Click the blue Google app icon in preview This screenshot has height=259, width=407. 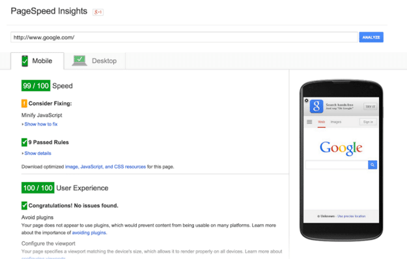(x=316, y=106)
